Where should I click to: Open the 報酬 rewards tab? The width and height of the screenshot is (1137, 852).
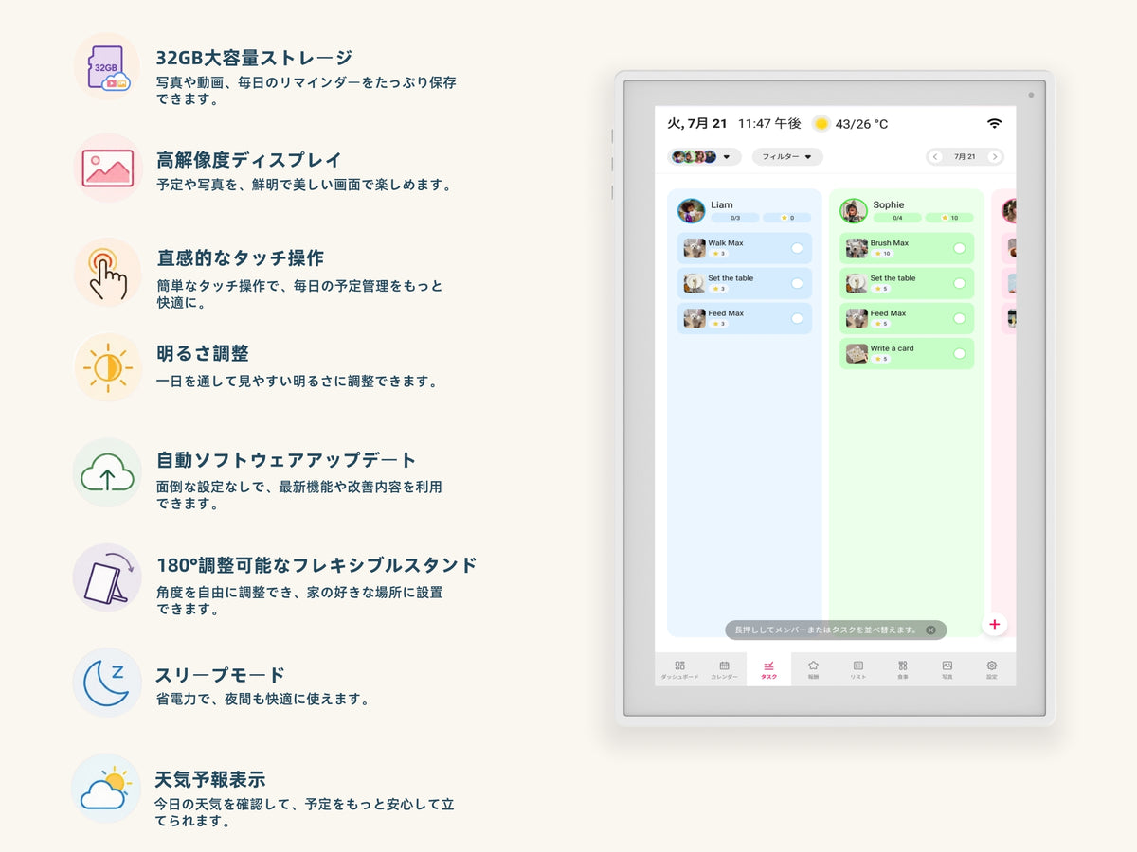click(x=813, y=670)
